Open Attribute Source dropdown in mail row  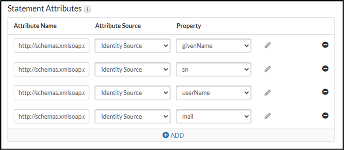(x=132, y=116)
